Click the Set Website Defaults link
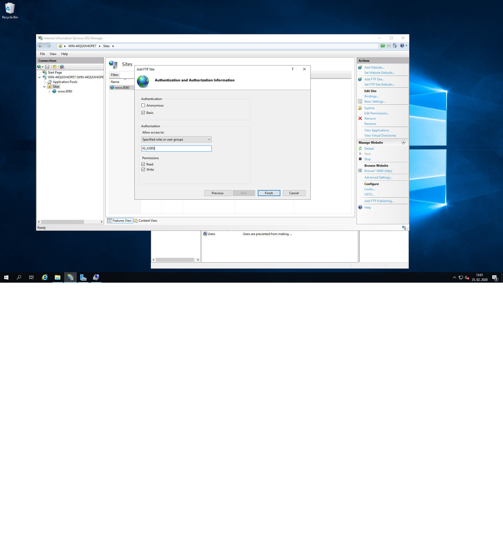 point(379,73)
